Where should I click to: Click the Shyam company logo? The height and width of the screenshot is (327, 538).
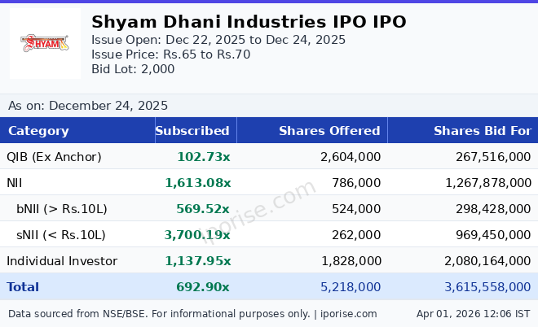point(45,44)
